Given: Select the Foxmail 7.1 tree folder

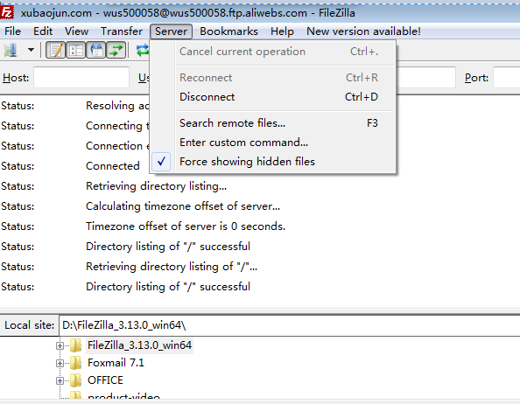Looking at the screenshot, I should [x=116, y=363].
